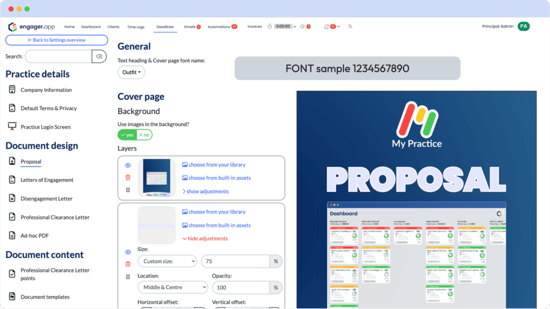Click Back to Settings overview button
The width and height of the screenshot is (550, 309).
click(x=56, y=40)
